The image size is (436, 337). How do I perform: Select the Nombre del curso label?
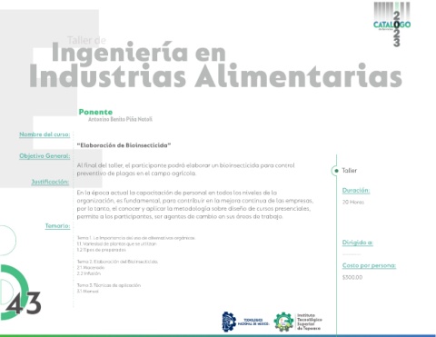tap(45, 134)
